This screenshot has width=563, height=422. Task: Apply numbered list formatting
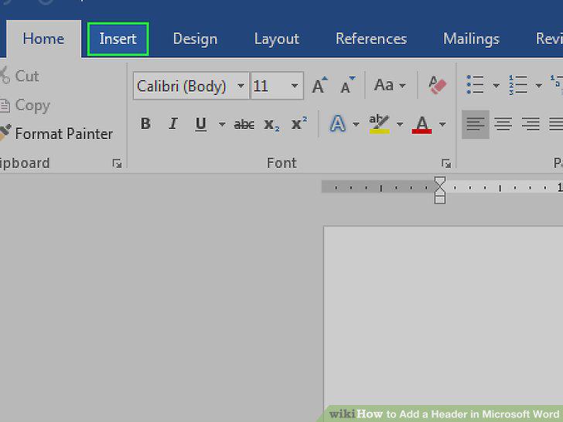[518, 85]
